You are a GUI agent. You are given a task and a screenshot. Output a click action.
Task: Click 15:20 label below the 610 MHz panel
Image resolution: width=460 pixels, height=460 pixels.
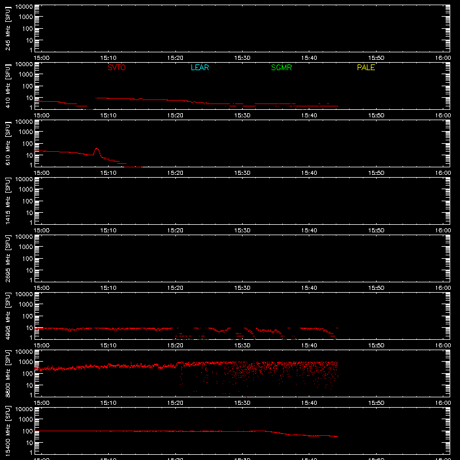point(175,173)
